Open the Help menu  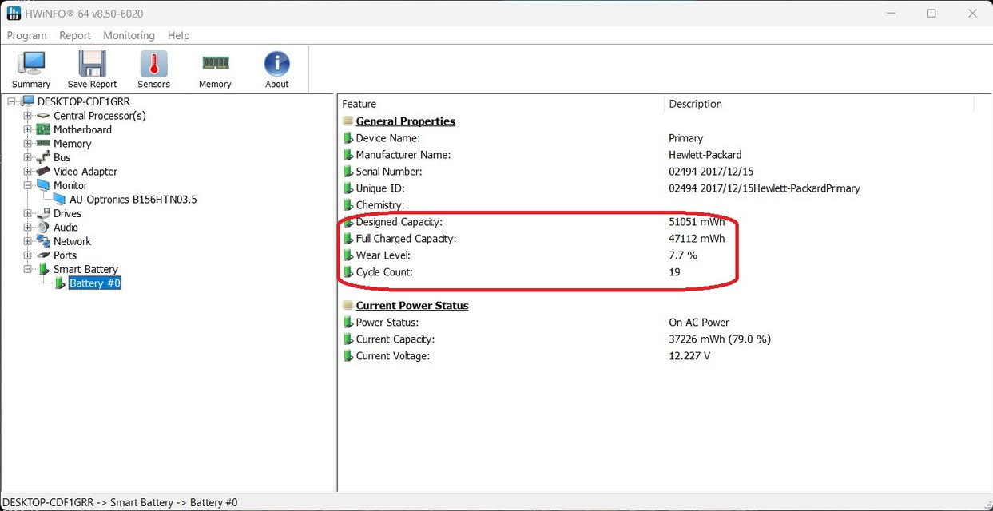tap(179, 35)
